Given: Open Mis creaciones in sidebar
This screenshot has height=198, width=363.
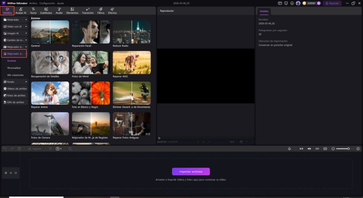Looking at the screenshot, I should 15,74.
